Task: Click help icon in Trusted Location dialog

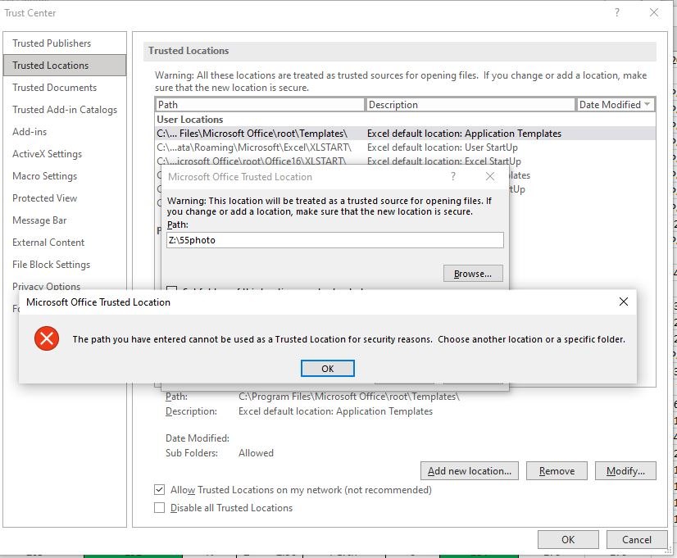Action: 453,176
